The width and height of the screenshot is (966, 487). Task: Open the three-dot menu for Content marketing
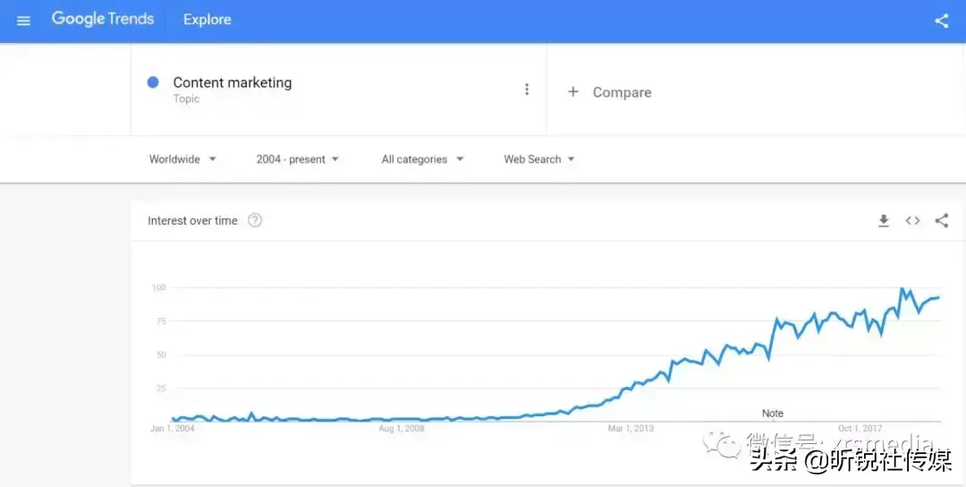click(x=527, y=90)
